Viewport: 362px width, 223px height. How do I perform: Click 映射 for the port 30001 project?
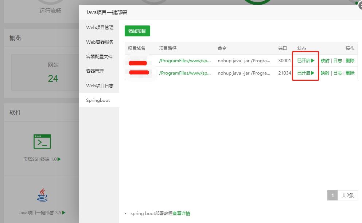pyautogui.click(x=325, y=61)
